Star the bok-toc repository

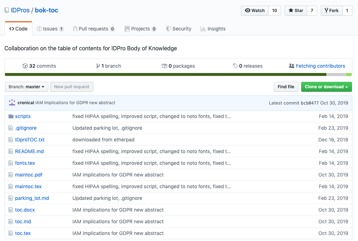[295, 11]
